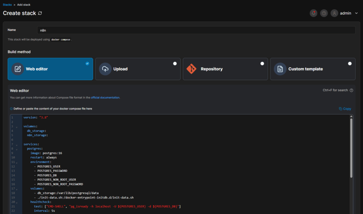This screenshot has height=214, width=363.
Task: Click the Custom template document icon
Action: point(280,69)
